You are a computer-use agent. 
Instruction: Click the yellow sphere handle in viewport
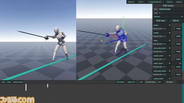[101, 41]
